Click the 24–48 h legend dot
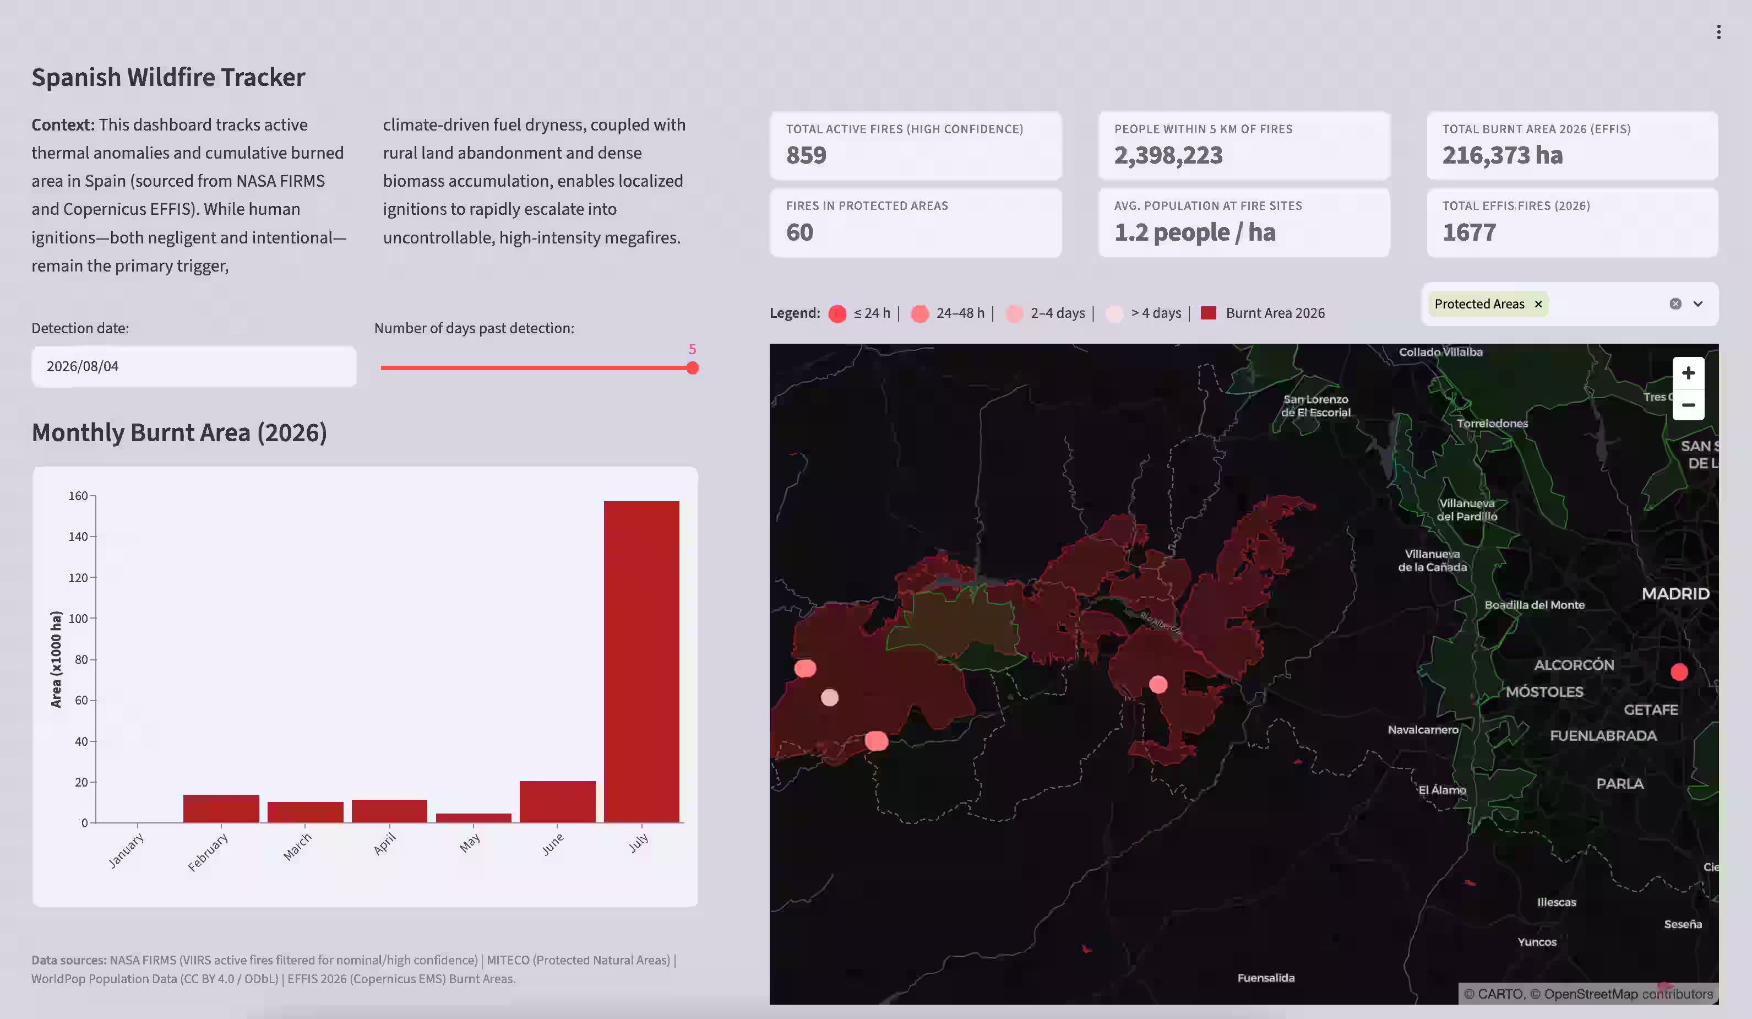Screen dimensions: 1752x1019 [920, 314]
